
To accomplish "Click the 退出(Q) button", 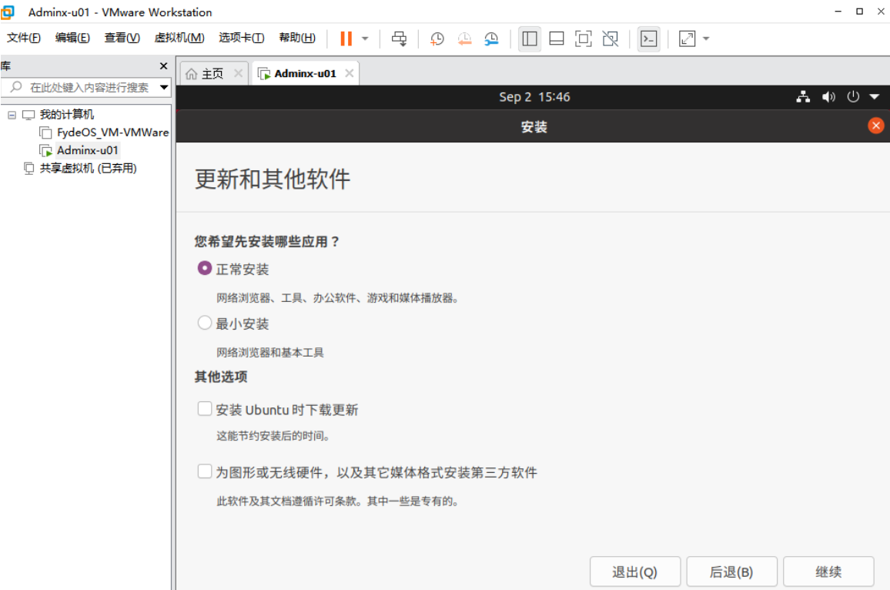I will (x=634, y=572).
